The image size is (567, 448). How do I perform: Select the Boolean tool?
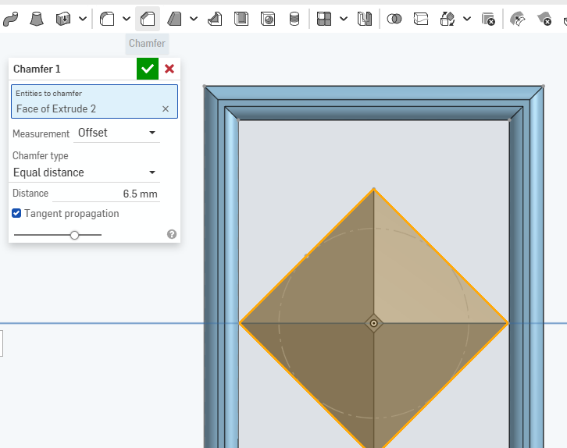[394, 19]
